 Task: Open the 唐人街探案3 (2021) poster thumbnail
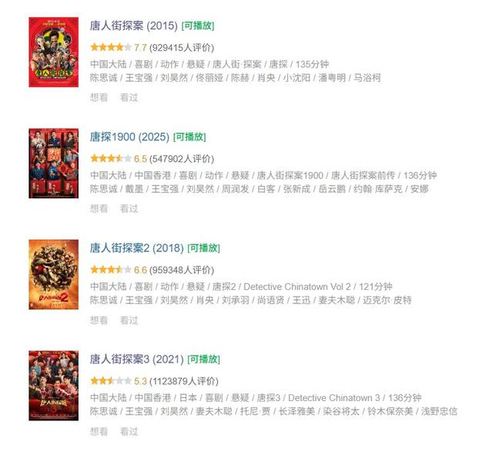(x=54, y=386)
